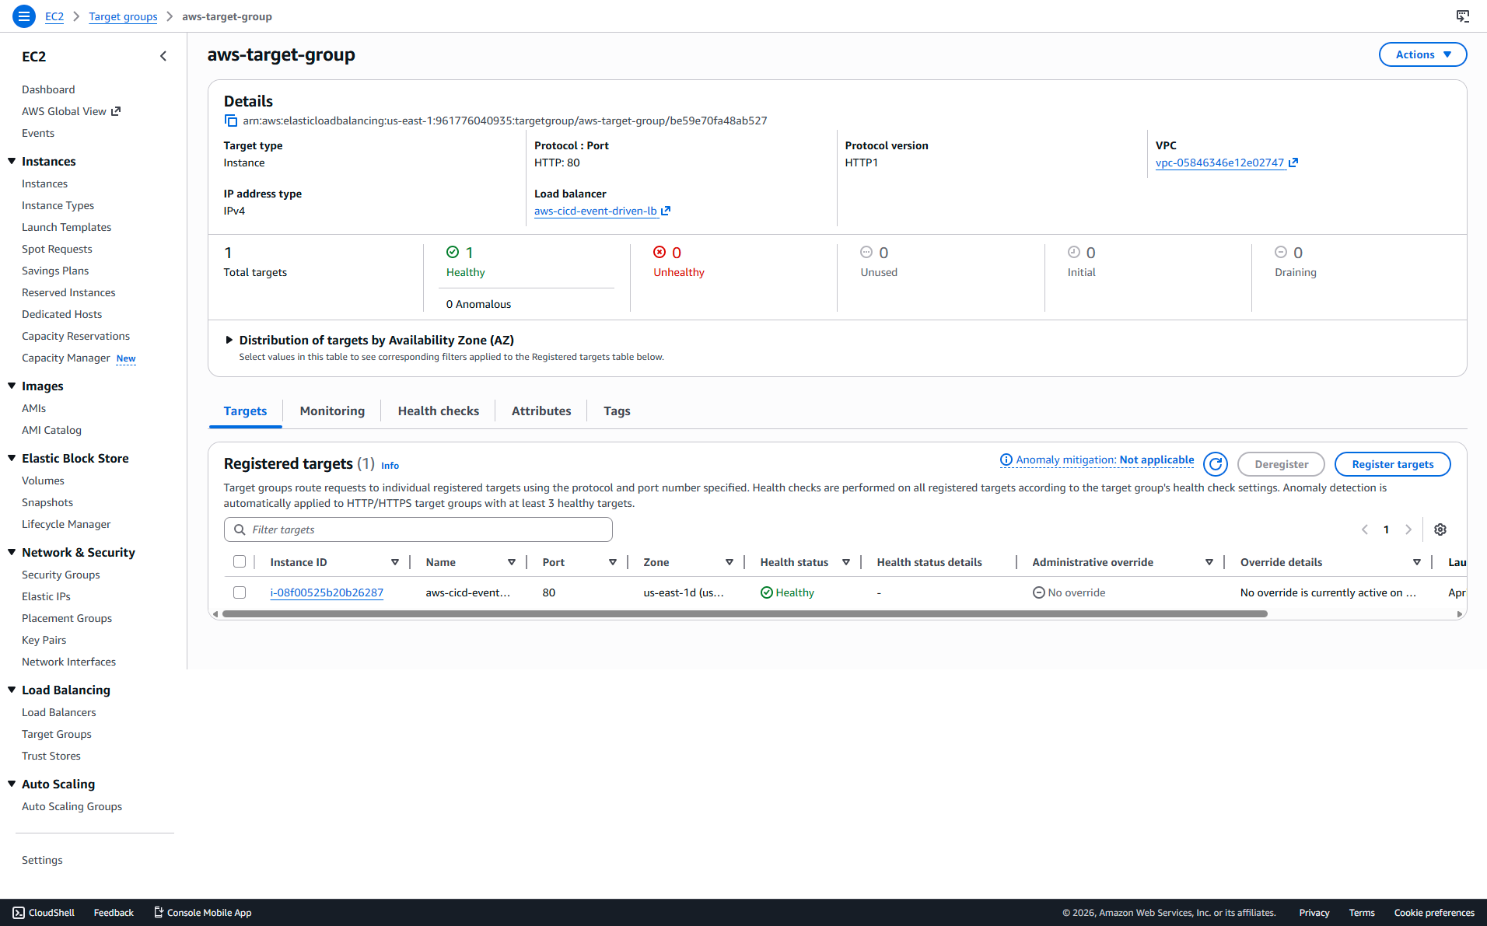Click the Console Mobile App icon
Screen dimensions: 1487x926
pos(159,913)
